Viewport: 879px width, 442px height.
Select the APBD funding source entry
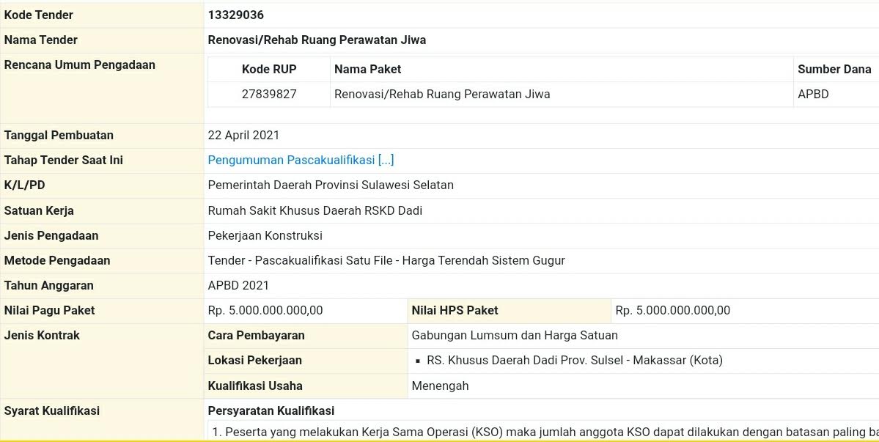tap(812, 94)
